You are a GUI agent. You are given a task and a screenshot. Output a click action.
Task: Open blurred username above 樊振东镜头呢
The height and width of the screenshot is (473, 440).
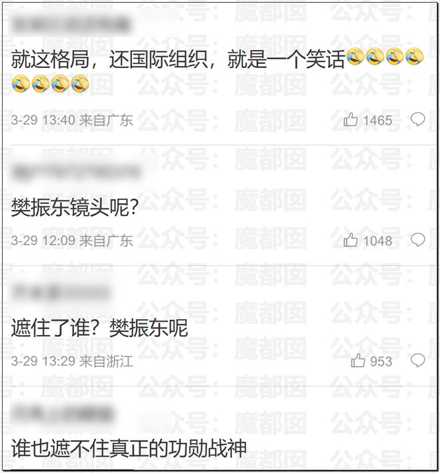[76, 173]
